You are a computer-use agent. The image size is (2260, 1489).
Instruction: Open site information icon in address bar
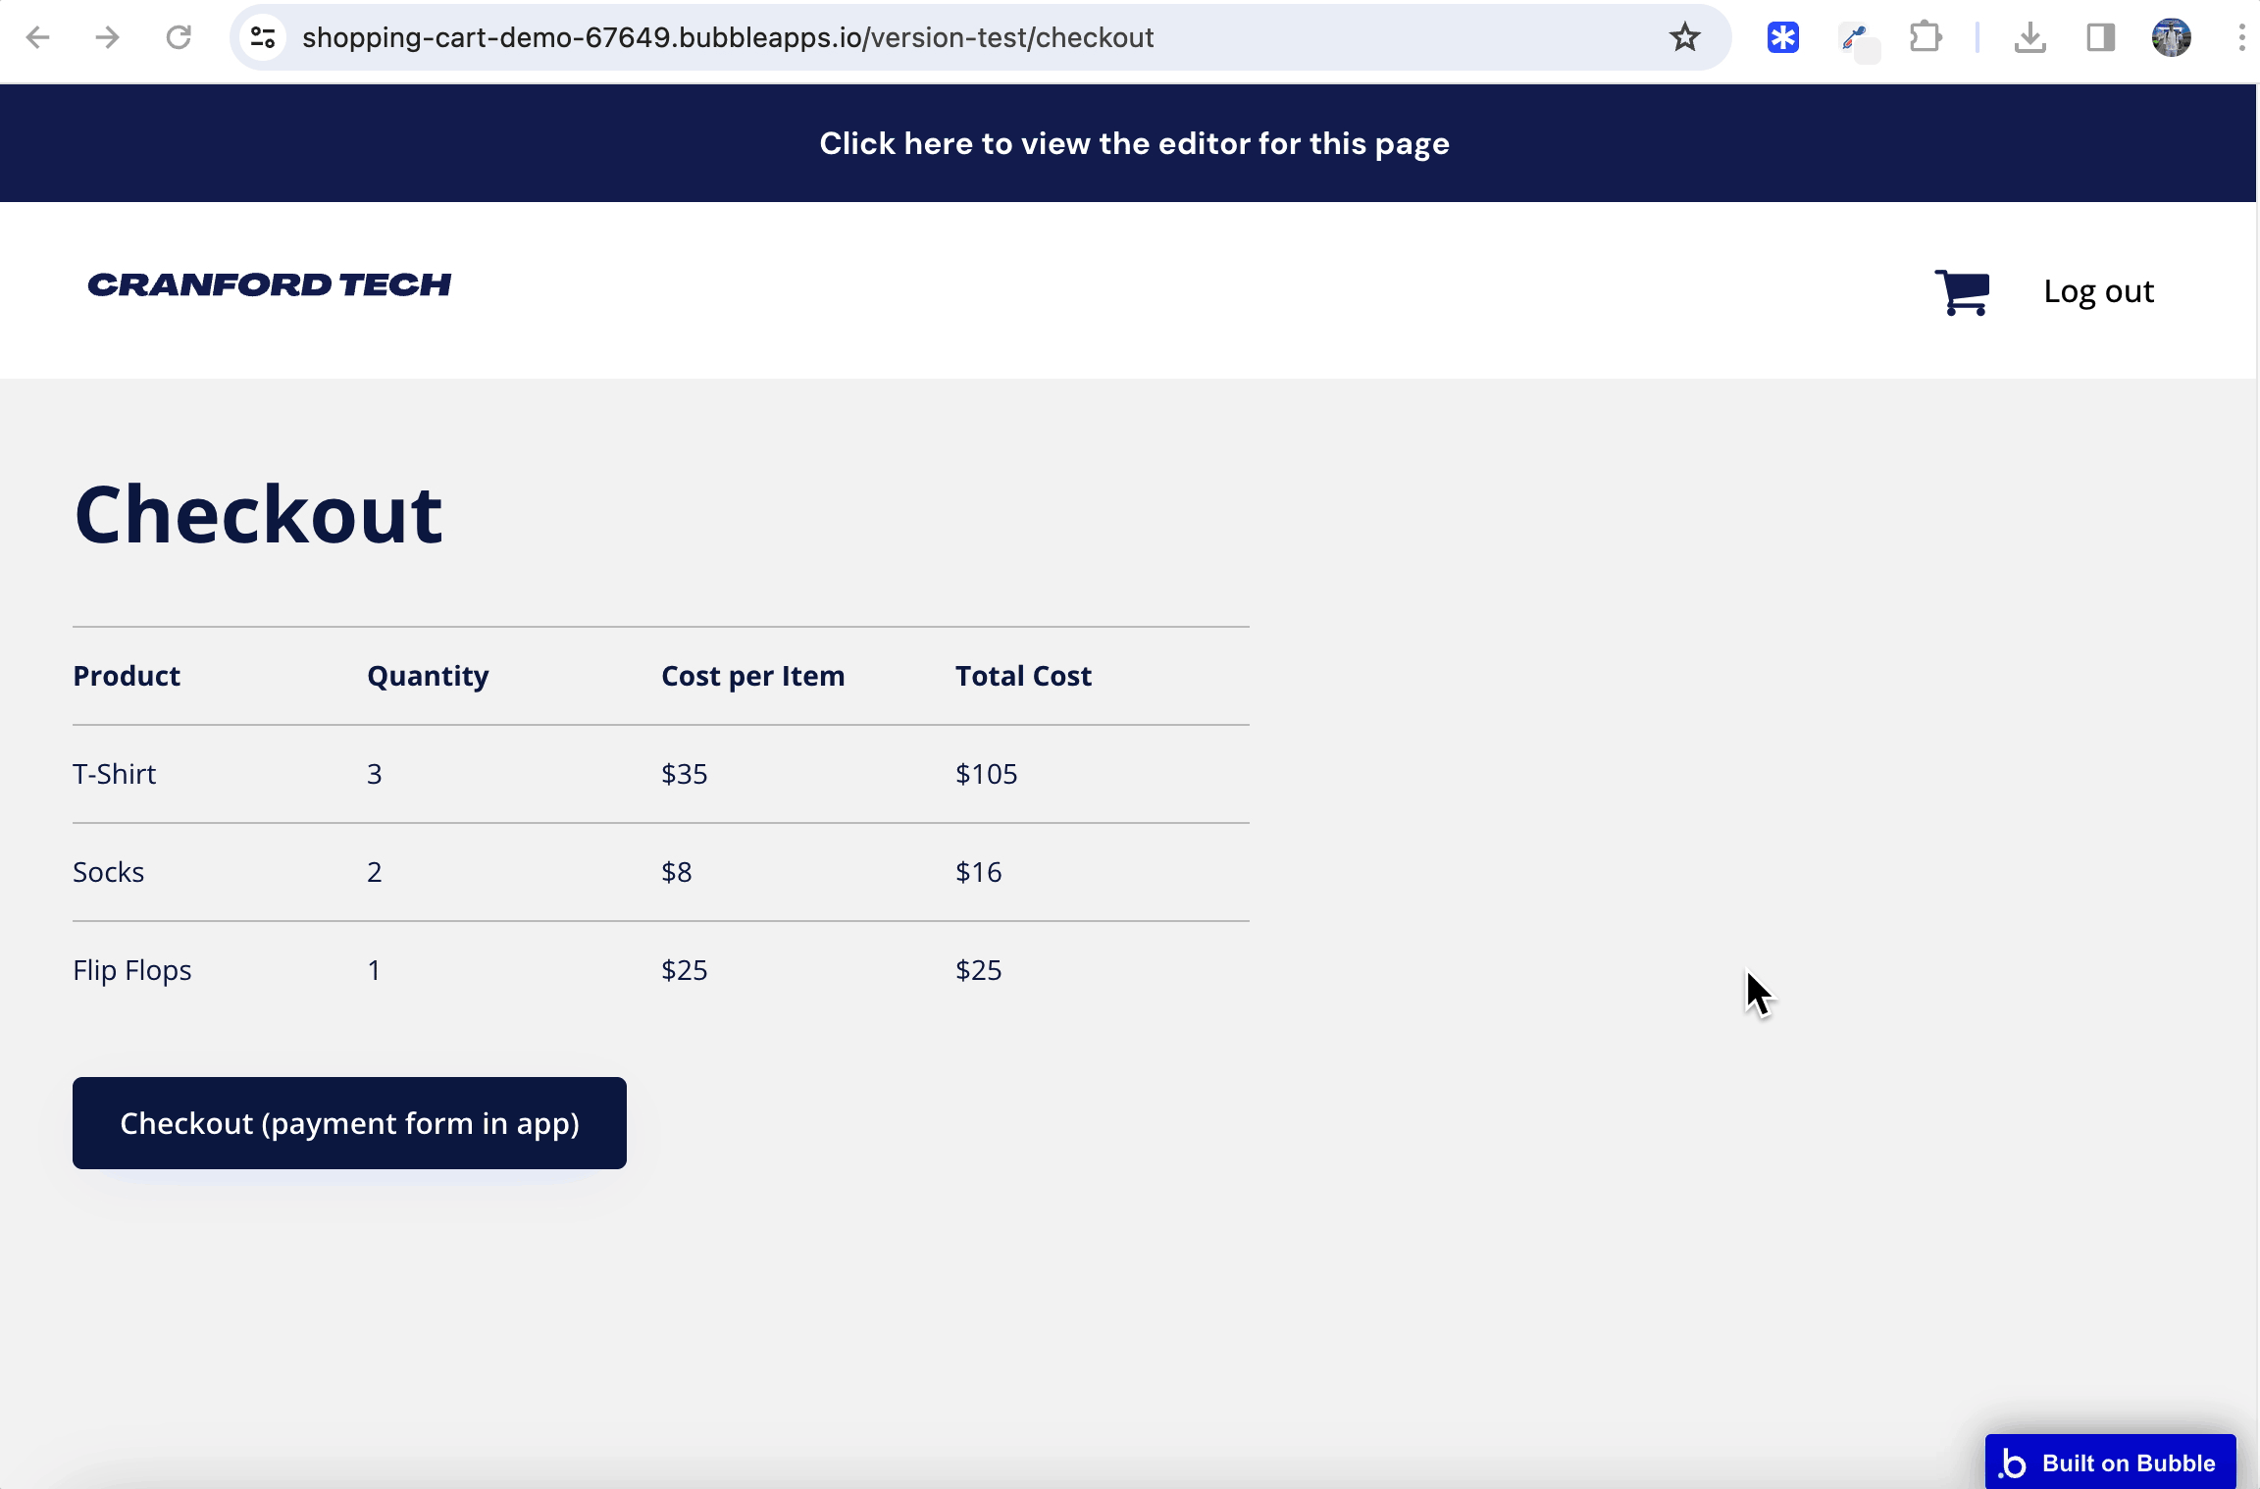(x=263, y=37)
